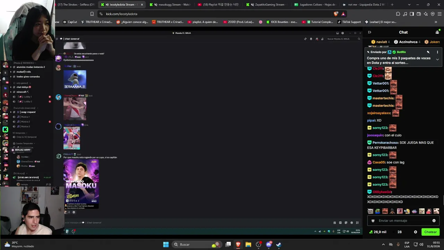Viewport: 444px width, 250px height.
Task: Open Steam from the taskbar
Action: tap(279, 244)
